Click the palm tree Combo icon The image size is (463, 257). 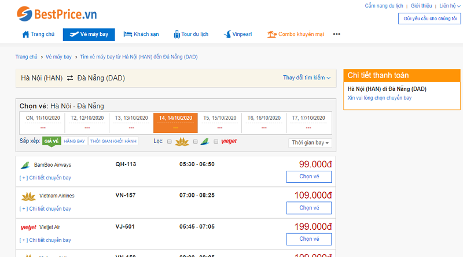coord(271,34)
